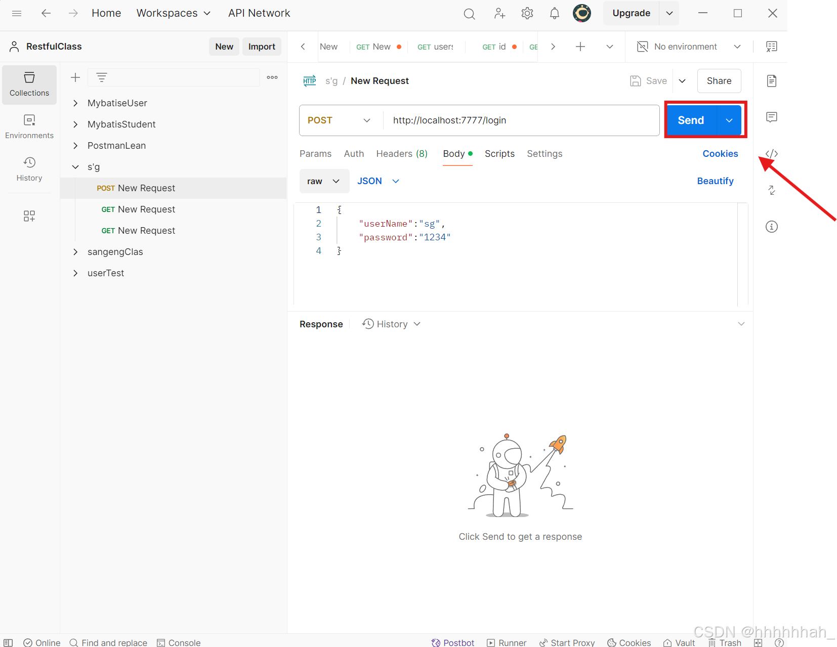This screenshot has width=837, height=647.
Task: Click the request URL input field
Action: (x=521, y=120)
